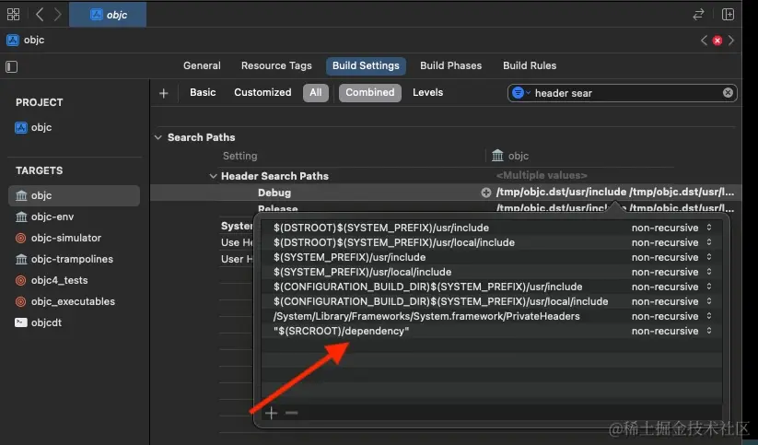This screenshot has width=758, height=445.
Task: Change recursion for $(SYSTEM_PREFIX)/usr/include
Action: pyautogui.click(x=671, y=257)
